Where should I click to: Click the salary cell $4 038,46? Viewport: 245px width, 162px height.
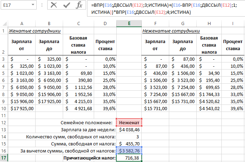[x=129, y=130]
